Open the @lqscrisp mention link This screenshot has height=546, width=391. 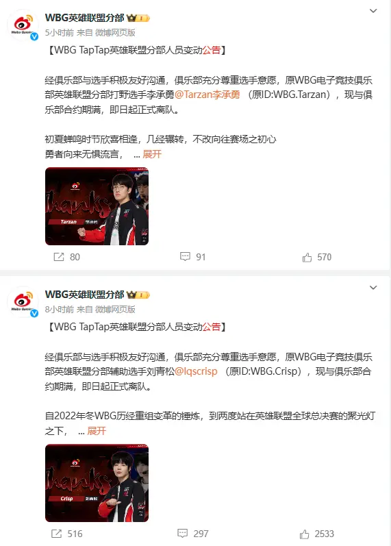[196, 371]
